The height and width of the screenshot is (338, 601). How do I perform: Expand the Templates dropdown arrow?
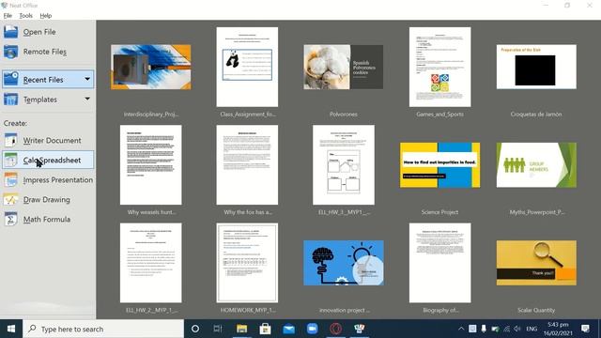87,99
